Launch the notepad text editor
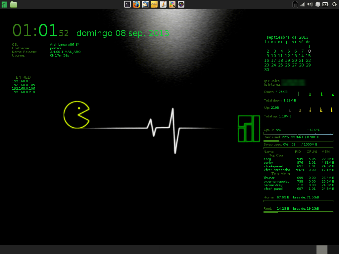The image size is (339, 254). click(163, 4)
